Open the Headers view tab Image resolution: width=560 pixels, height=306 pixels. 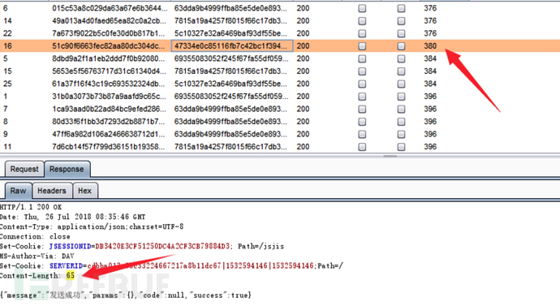[52, 191]
